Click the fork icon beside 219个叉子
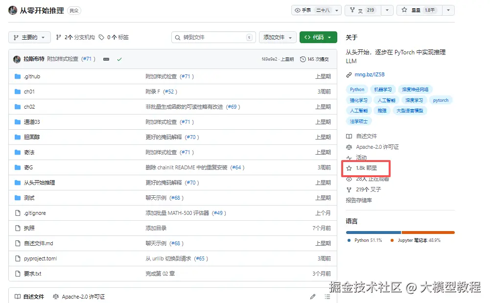 pos(349,189)
